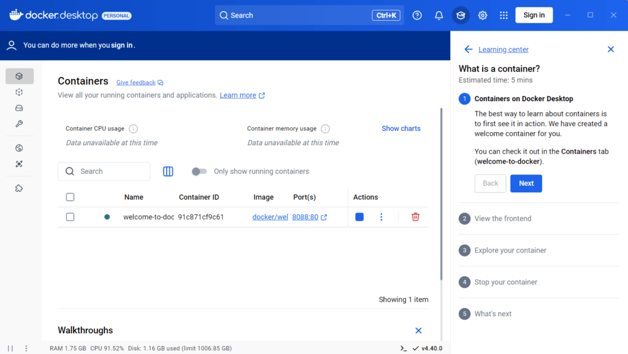Viewport: 628px width, 354px height.
Task: Open the Images view in sidebar
Action: 19,92
